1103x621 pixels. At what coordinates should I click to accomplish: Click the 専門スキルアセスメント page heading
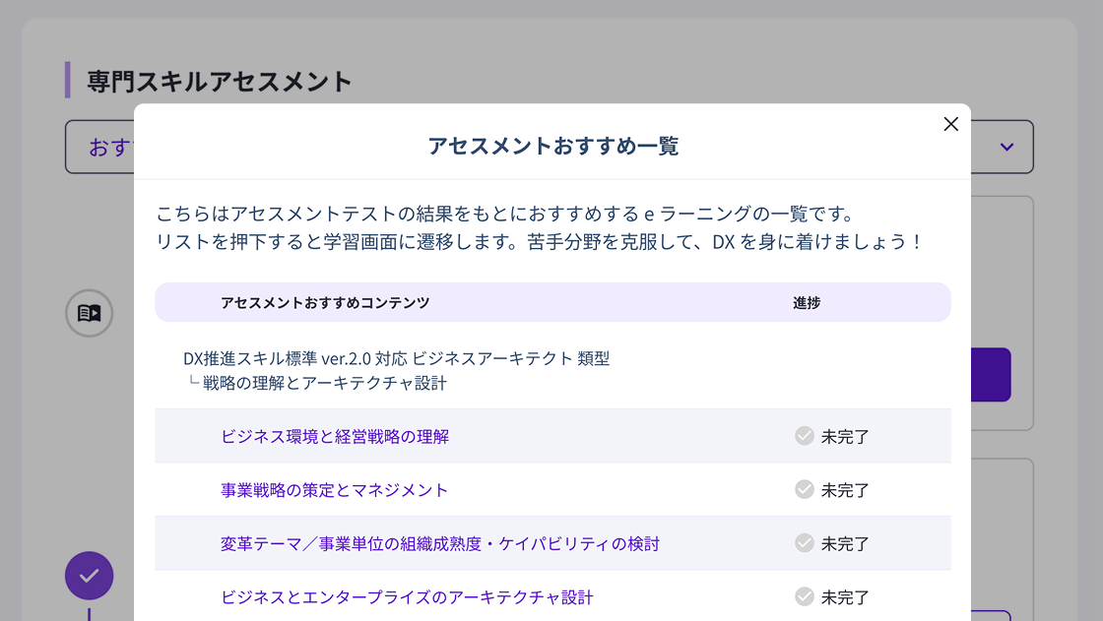coord(219,82)
